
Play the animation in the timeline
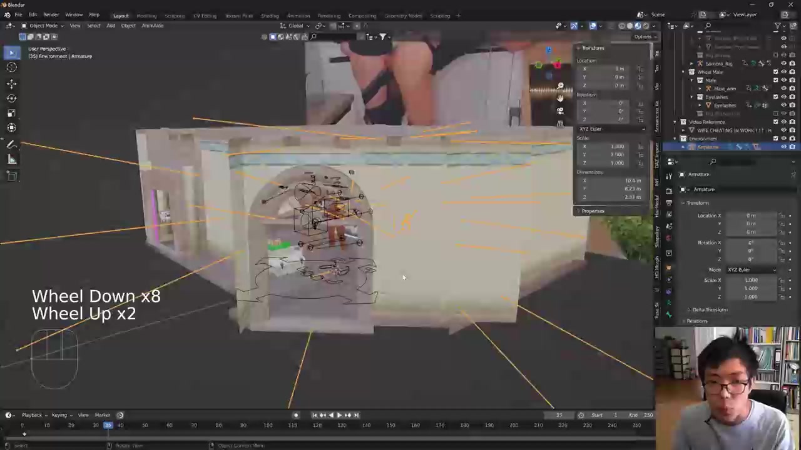pyautogui.click(x=339, y=415)
